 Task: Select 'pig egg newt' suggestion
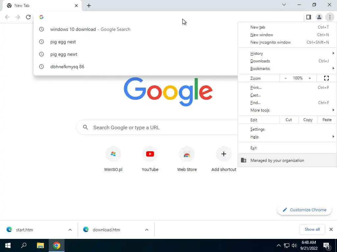point(136,54)
